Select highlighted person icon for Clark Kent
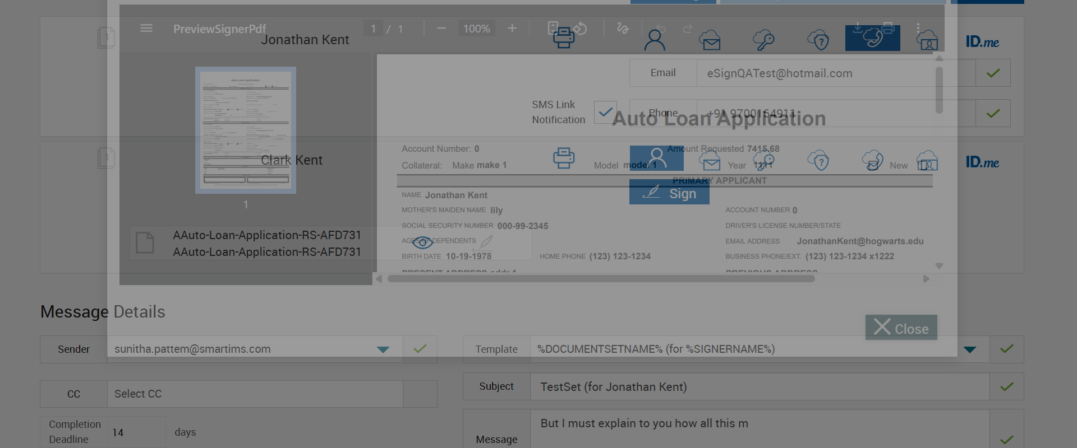The width and height of the screenshot is (1077, 448). click(x=657, y=158)
